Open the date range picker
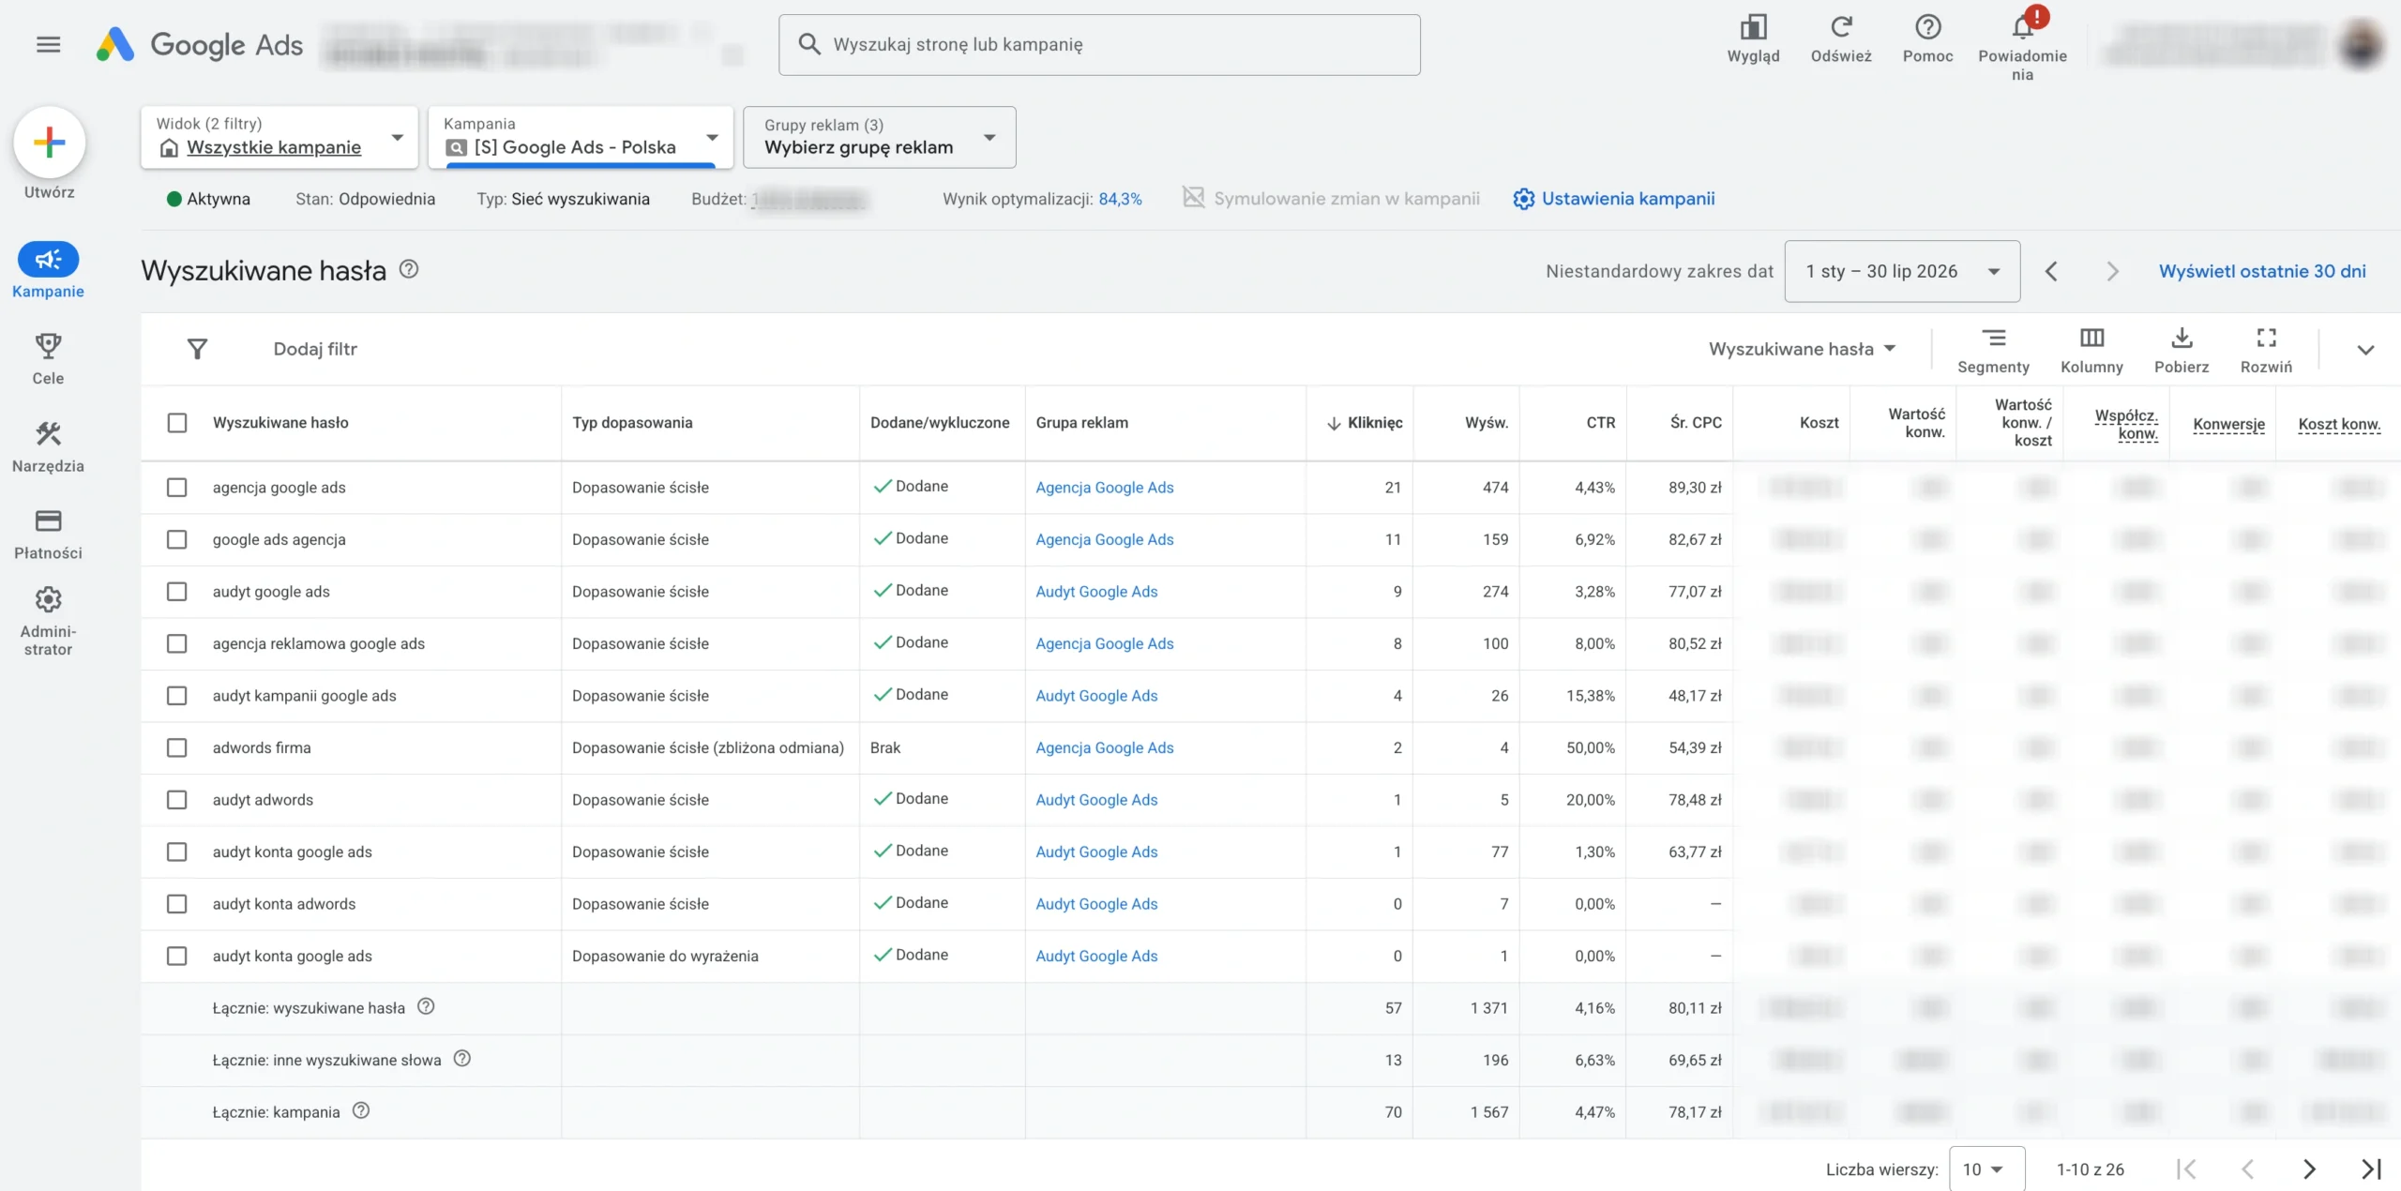 coord(1901,271)
